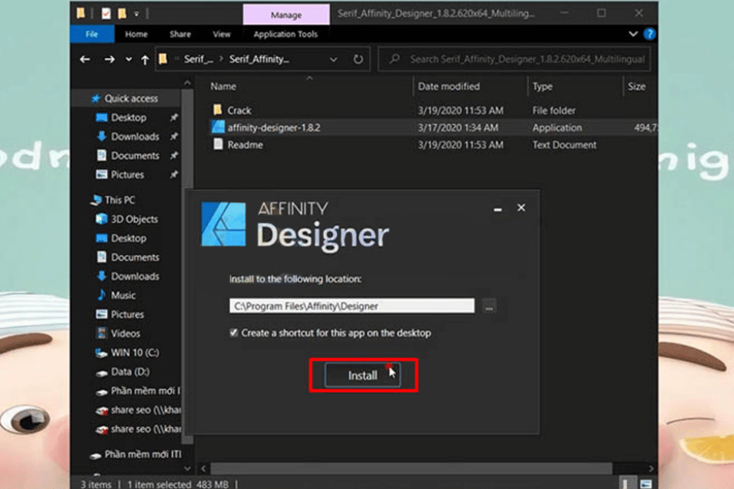734x489 pixels.
Task: Open the WIN 10 (C:) drive
Action: (135, 353)
